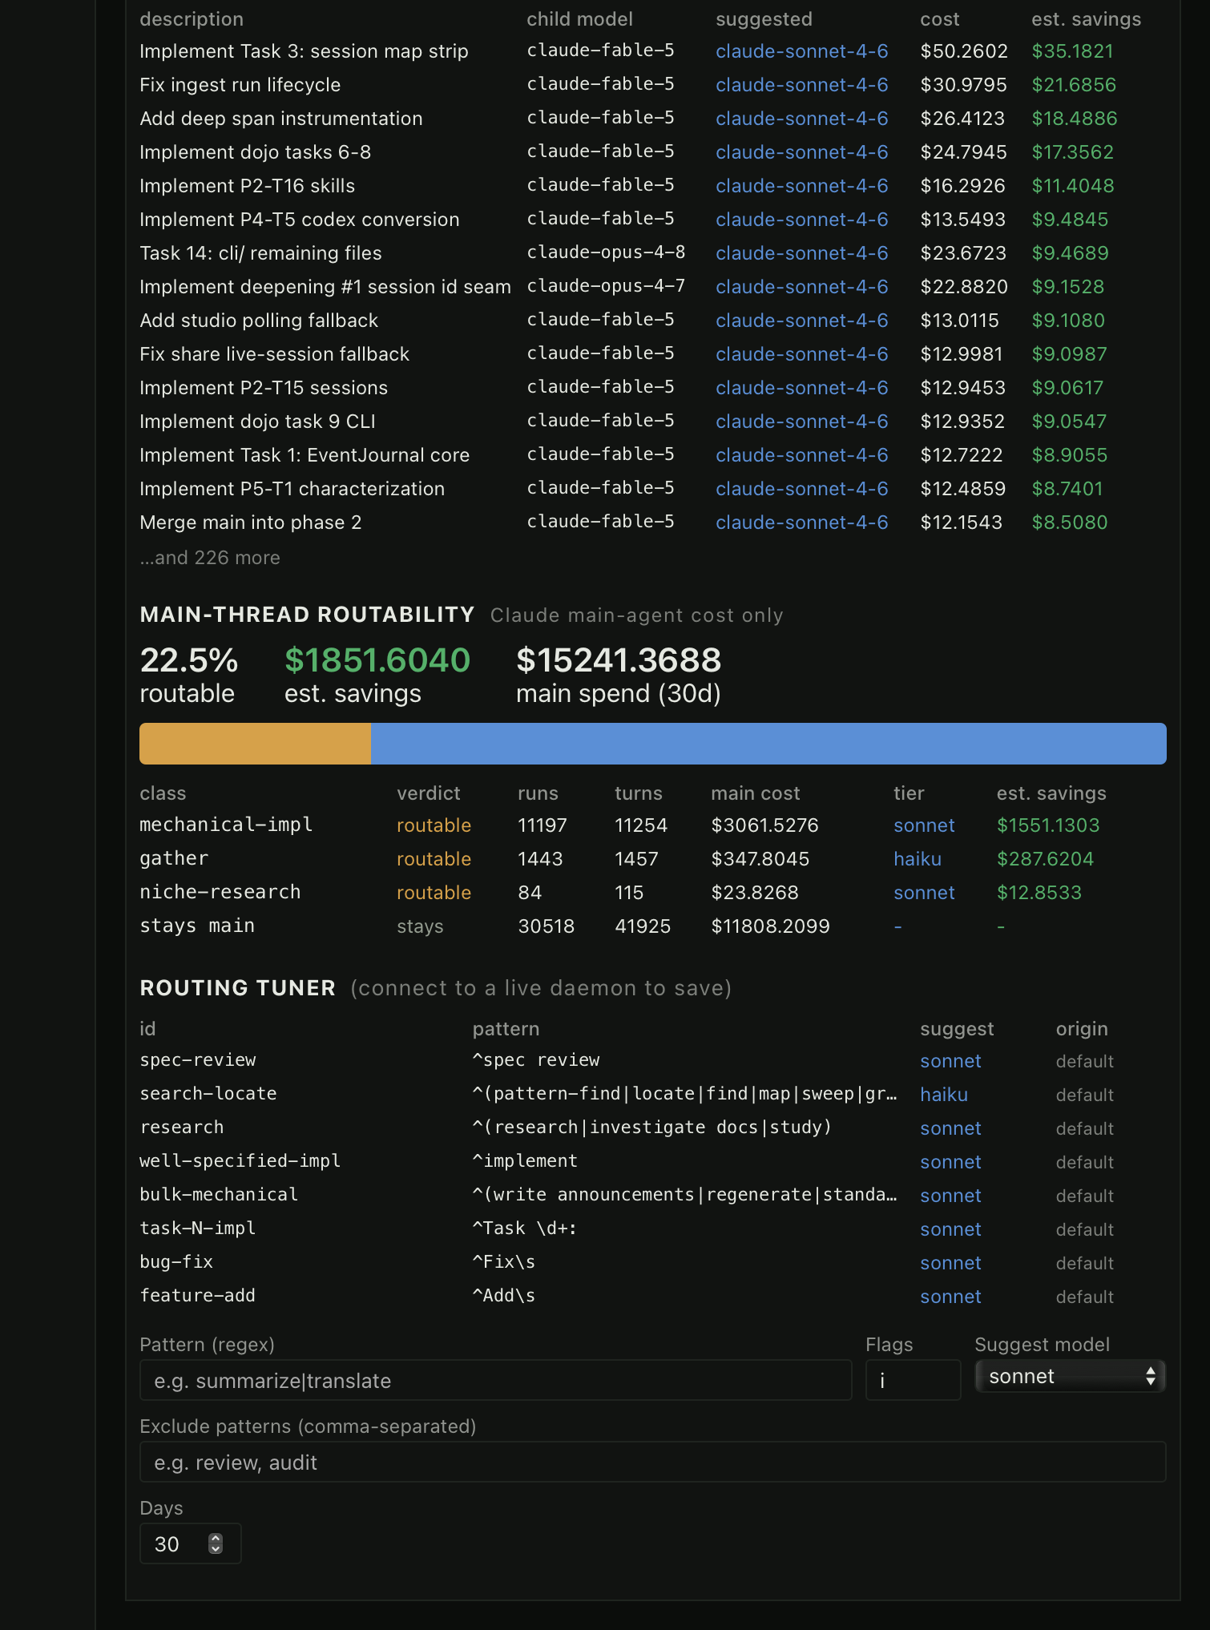
Task: Click claude-opus-4-8 child model cell
Action: click(606, 252)
